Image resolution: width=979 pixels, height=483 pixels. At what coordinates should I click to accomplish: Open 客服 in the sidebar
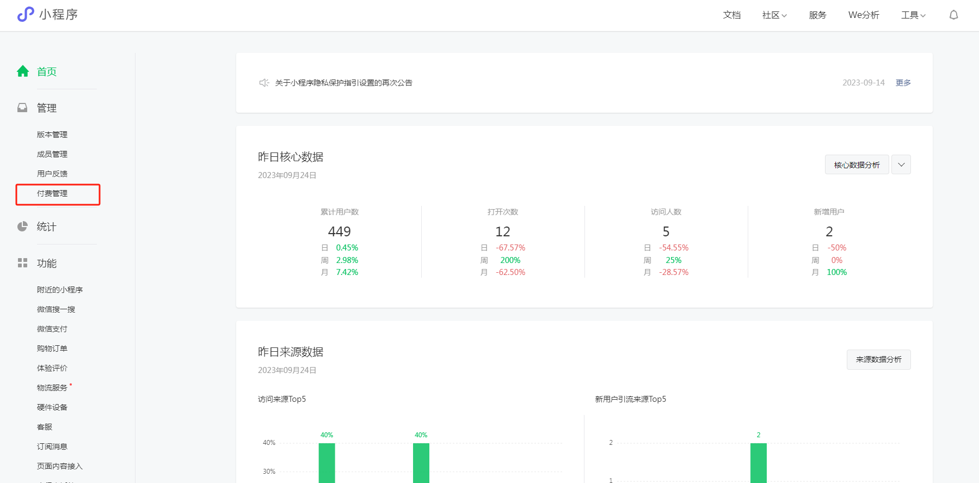pos(45,427)
